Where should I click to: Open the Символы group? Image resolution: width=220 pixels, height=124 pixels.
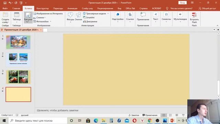(166, 17)
